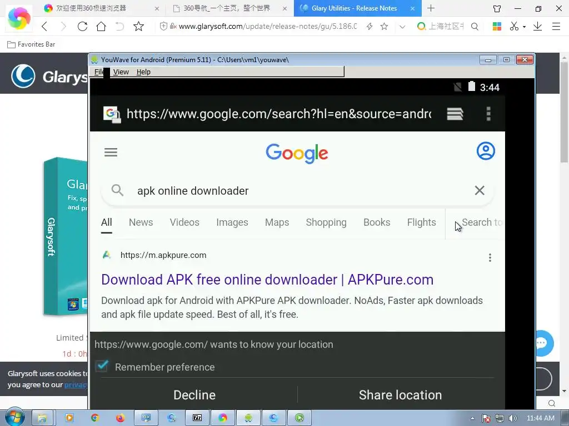Click the Favorites Bar folder
The height and width of the screenshot is (426, 569).
(31, 44)
